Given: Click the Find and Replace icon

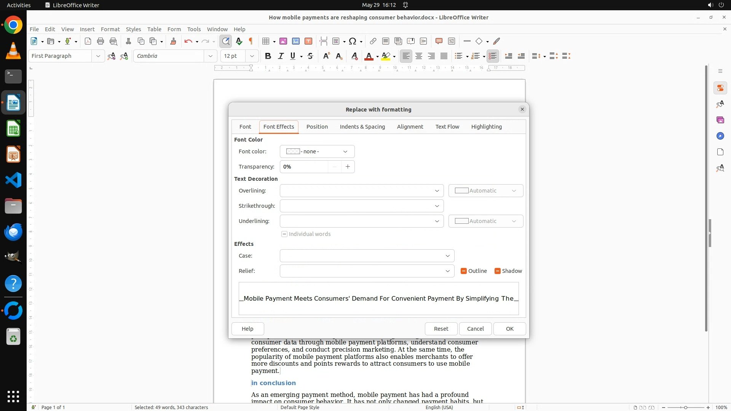Looking at the screenshot, I should (226, 41).
